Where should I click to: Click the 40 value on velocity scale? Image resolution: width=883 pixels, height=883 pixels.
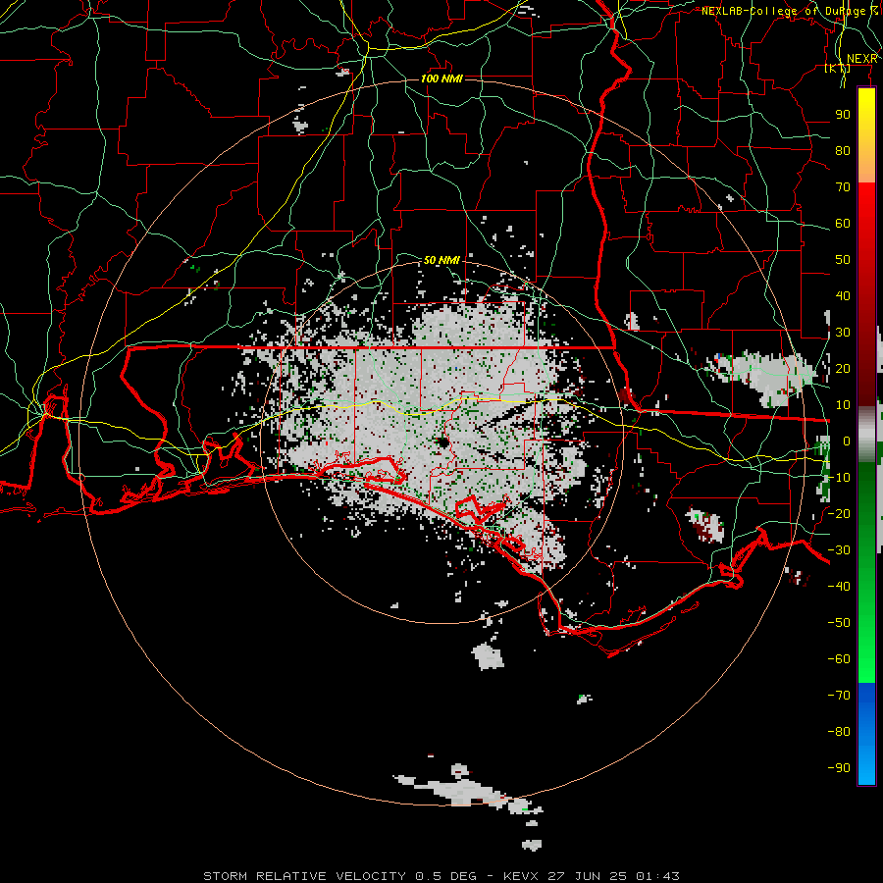(843, 296)
